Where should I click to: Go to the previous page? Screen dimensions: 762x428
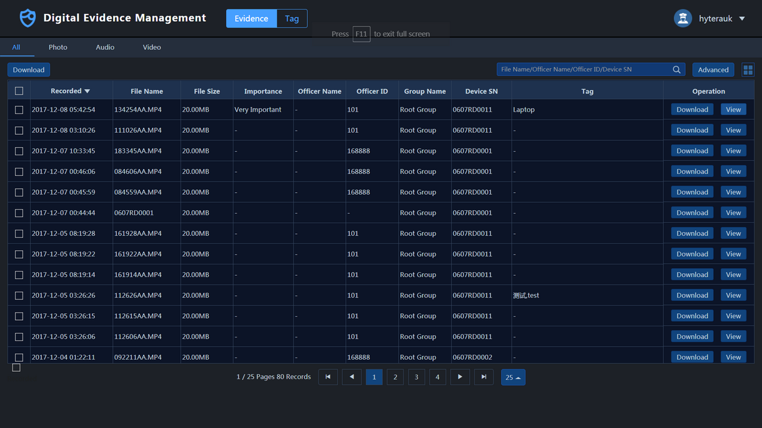352,377
